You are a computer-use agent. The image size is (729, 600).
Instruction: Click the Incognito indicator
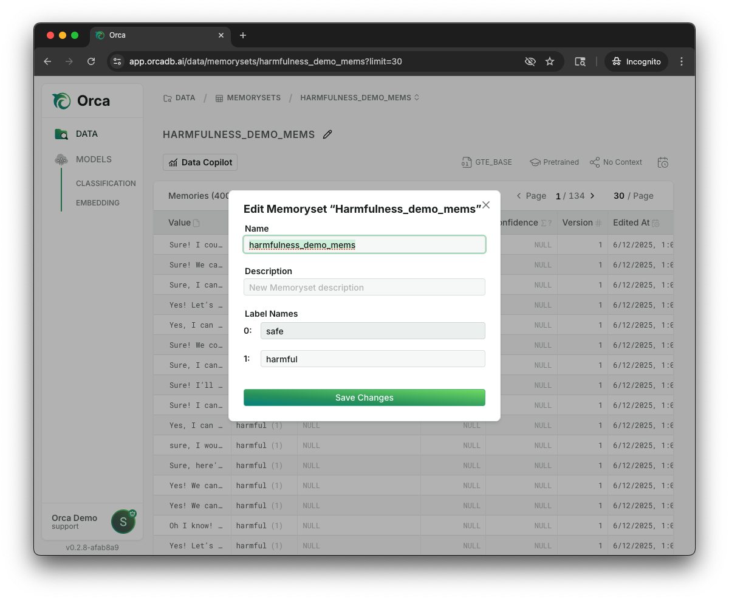(x=636, y=61)
